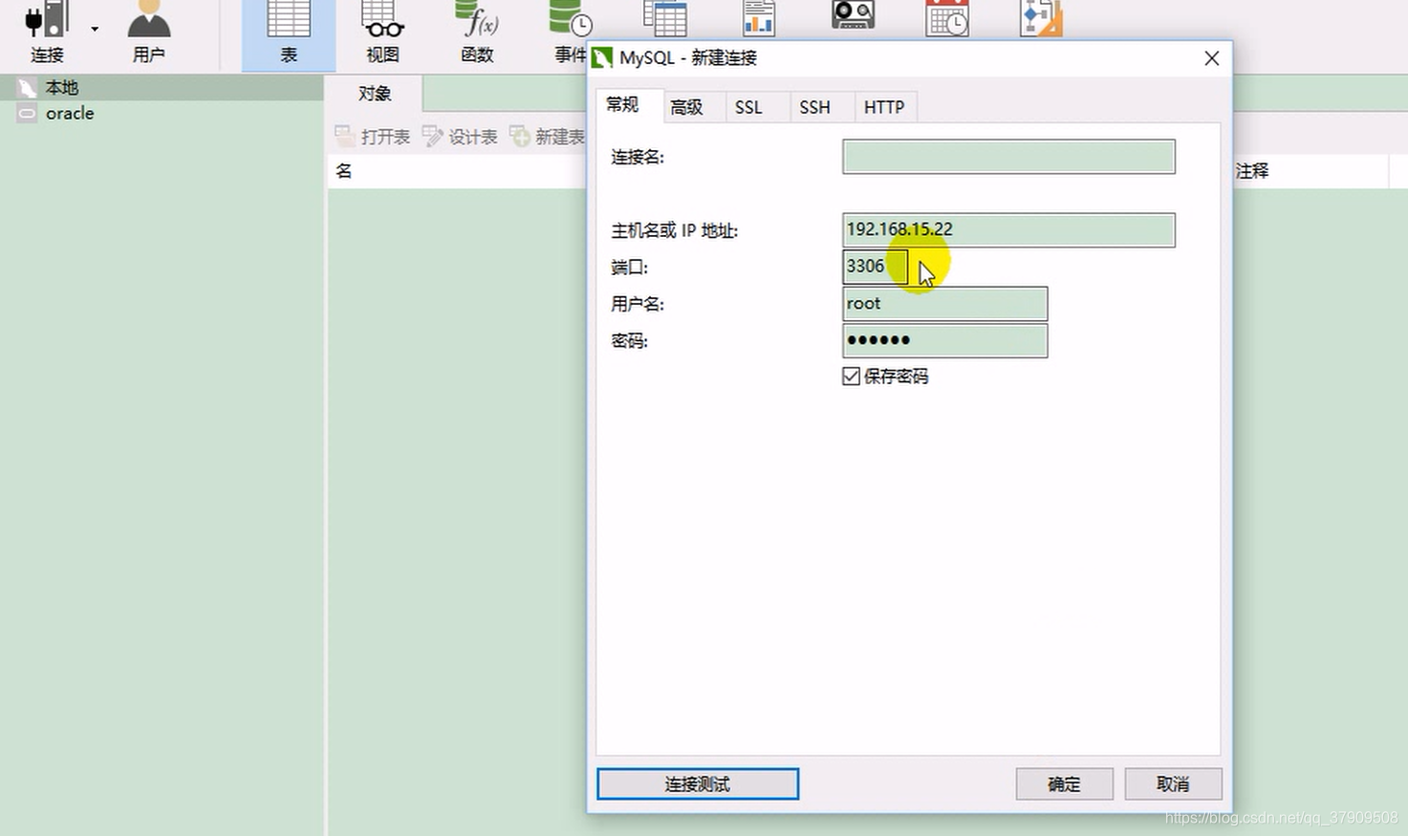The image size is (1408, 836).
Task: Cancel the dialog with 取消
Action: [x=1173, y=784]
